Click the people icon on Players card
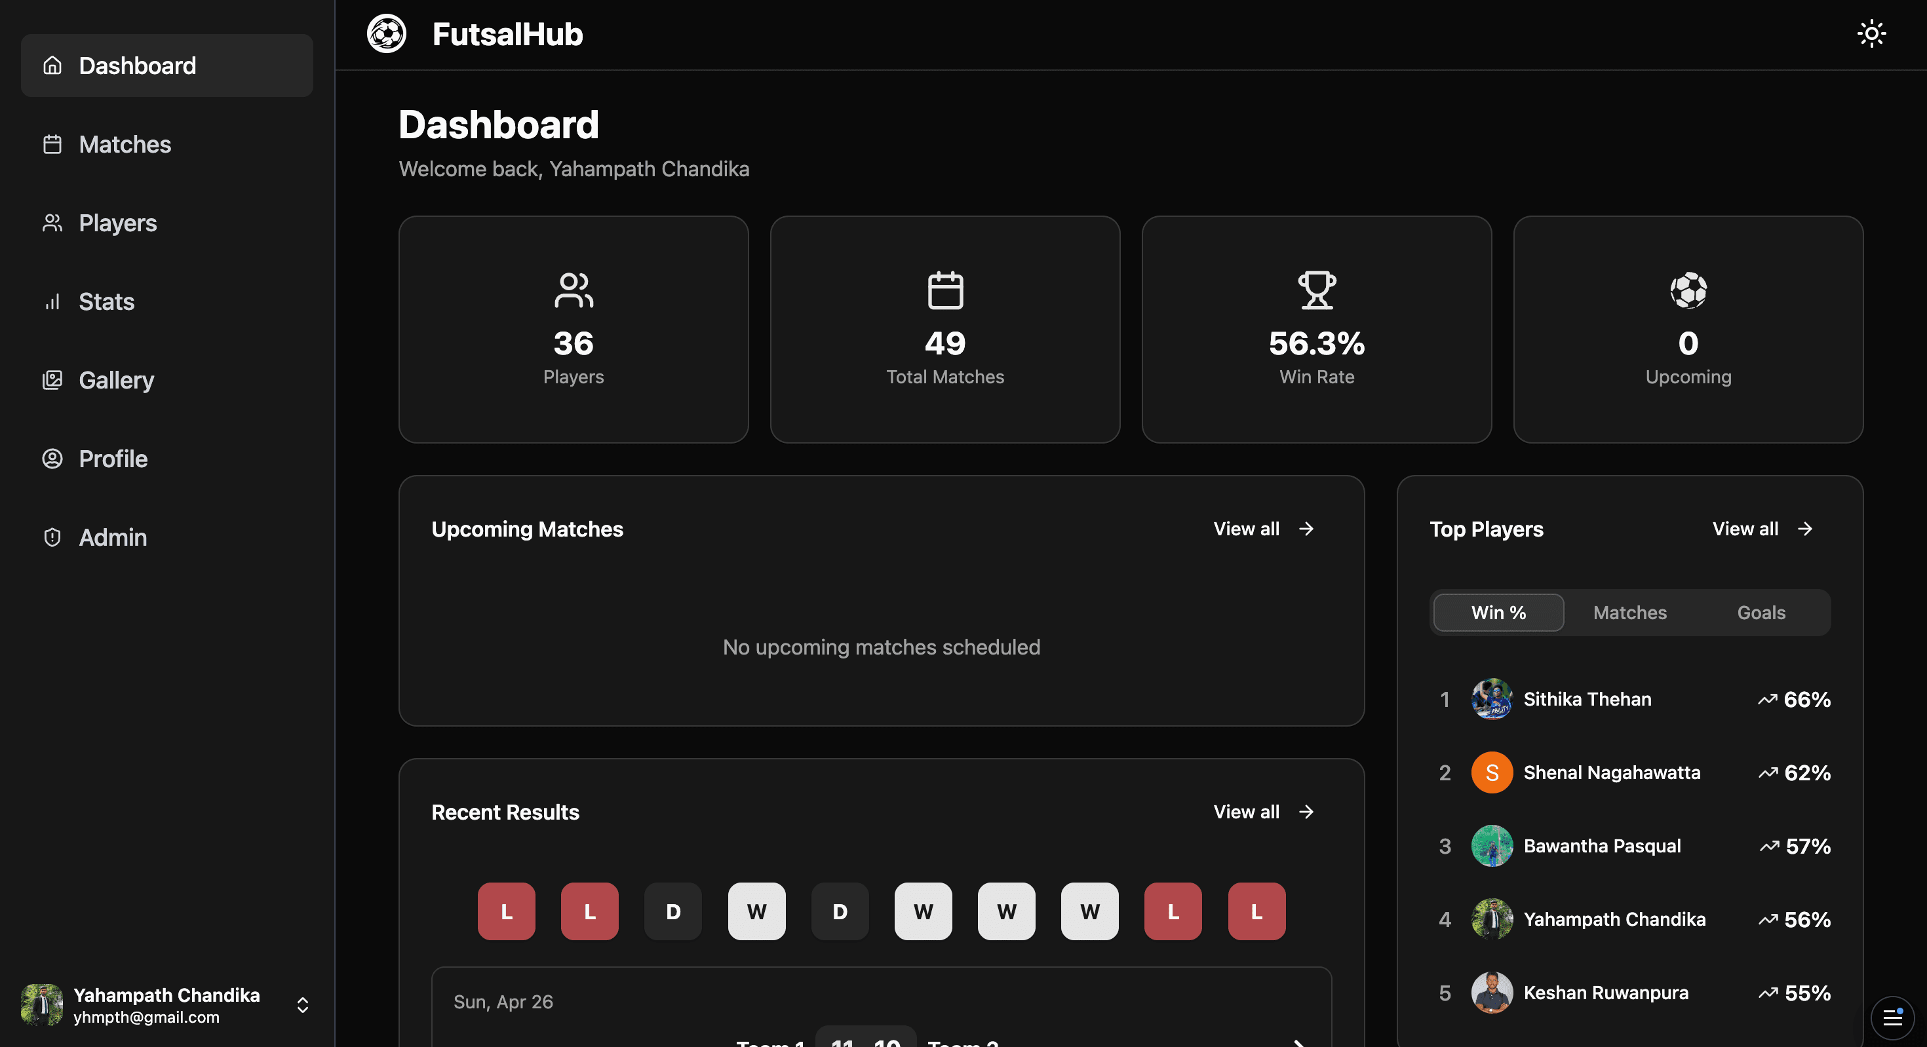 [574, 290]
